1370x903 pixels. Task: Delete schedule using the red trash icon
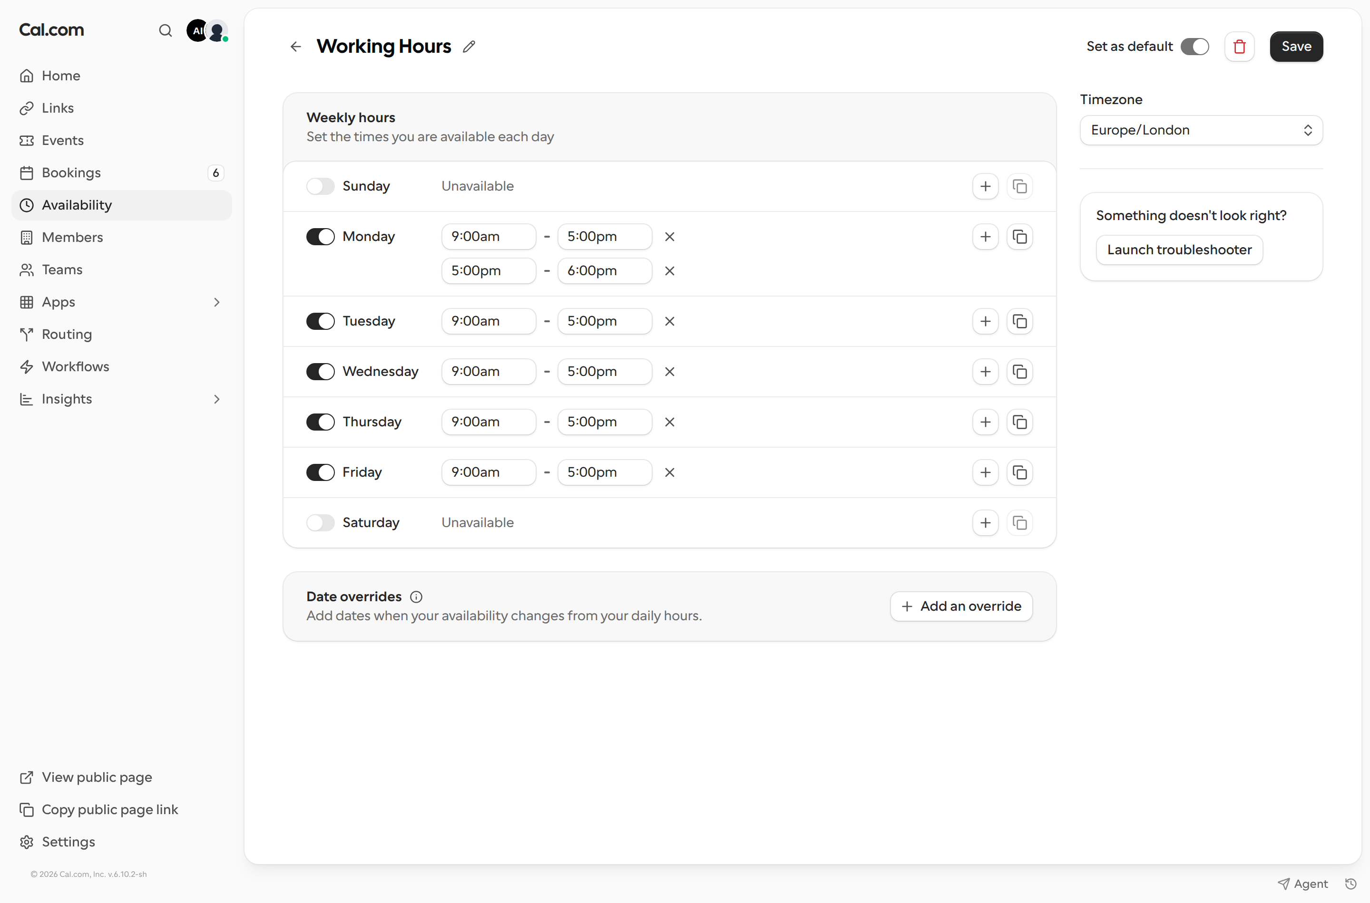click(1239, 47)
